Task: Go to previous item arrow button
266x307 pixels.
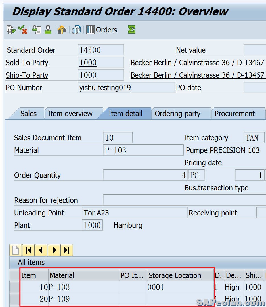Action: tap(41, 250)
